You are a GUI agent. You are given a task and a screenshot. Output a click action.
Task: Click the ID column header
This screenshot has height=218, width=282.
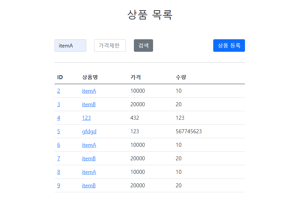pos(60,77)
